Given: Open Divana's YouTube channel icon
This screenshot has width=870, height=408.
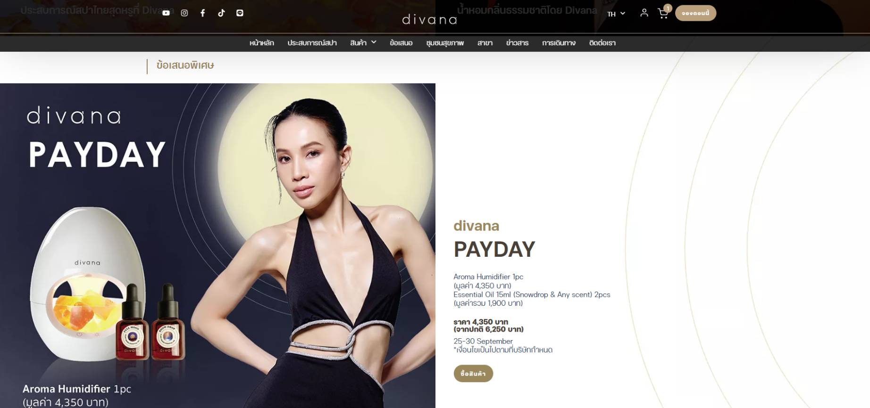Looking at the screenshot, I should [166, 13].
